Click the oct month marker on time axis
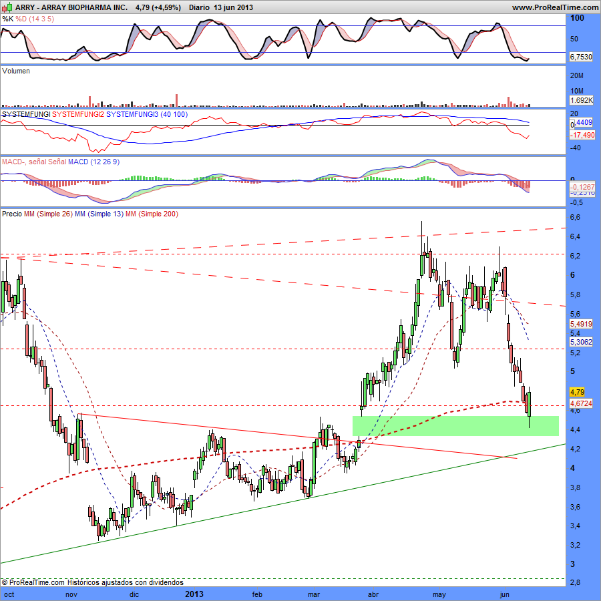 point(9,594)
